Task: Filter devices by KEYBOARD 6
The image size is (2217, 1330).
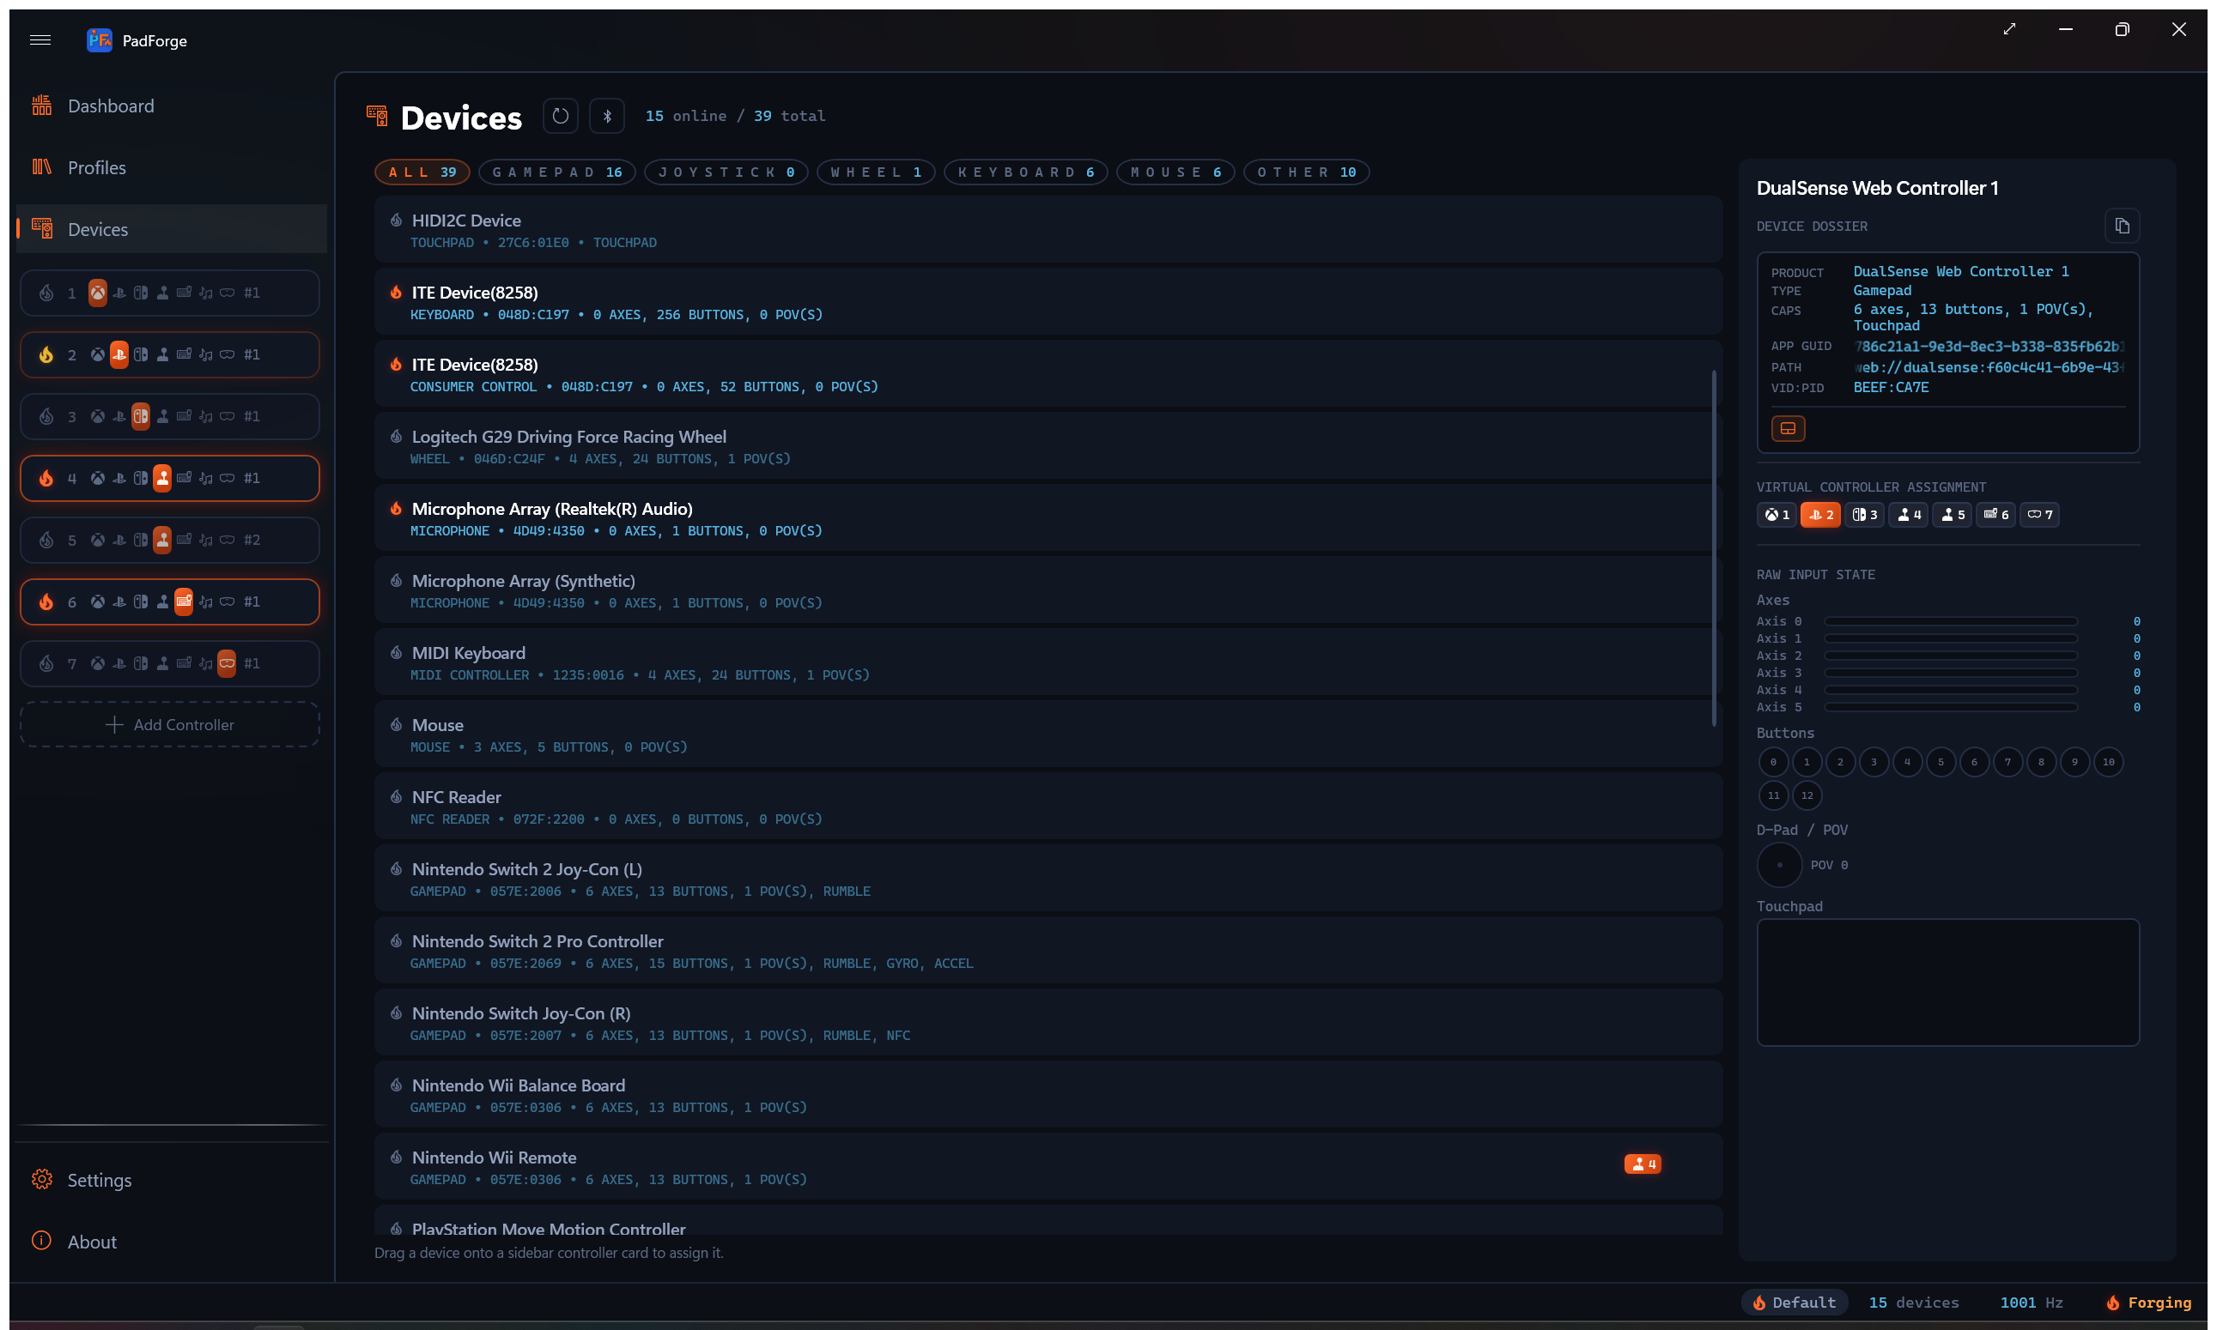Action: click(1026, 171)
